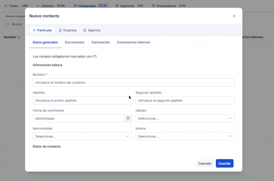Switch to Empresa contact type
274x181 pixels.
[x=68, y=30]
